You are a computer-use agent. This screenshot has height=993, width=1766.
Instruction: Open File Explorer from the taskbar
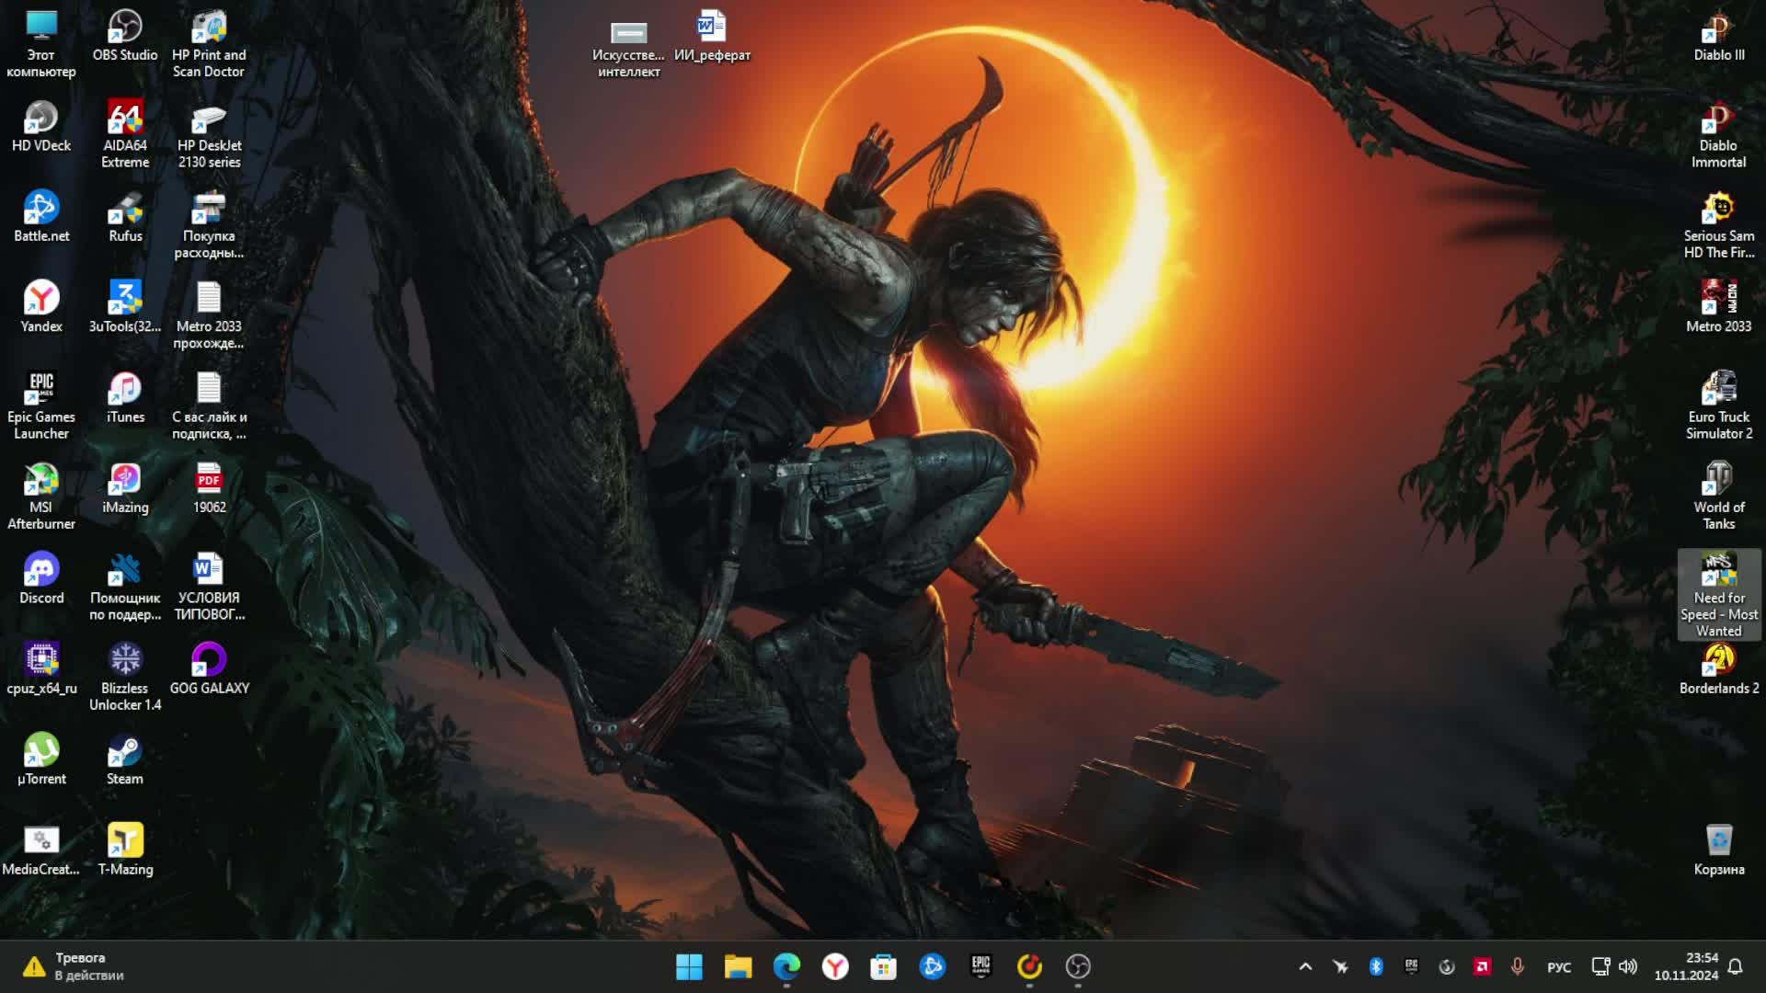[x=738, y=966]
